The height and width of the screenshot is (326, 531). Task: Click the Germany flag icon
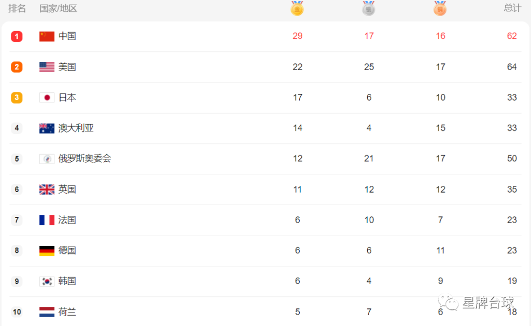[47, 250]
